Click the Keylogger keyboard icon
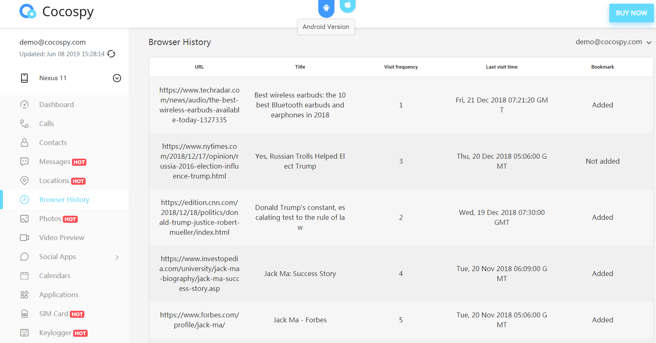This screenshot has height=343, width=656. [24, 333]
